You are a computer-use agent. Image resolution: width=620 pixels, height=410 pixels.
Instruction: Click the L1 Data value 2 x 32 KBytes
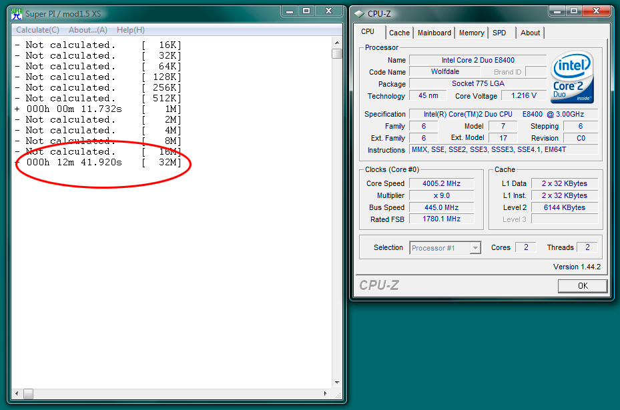[564, 183]
